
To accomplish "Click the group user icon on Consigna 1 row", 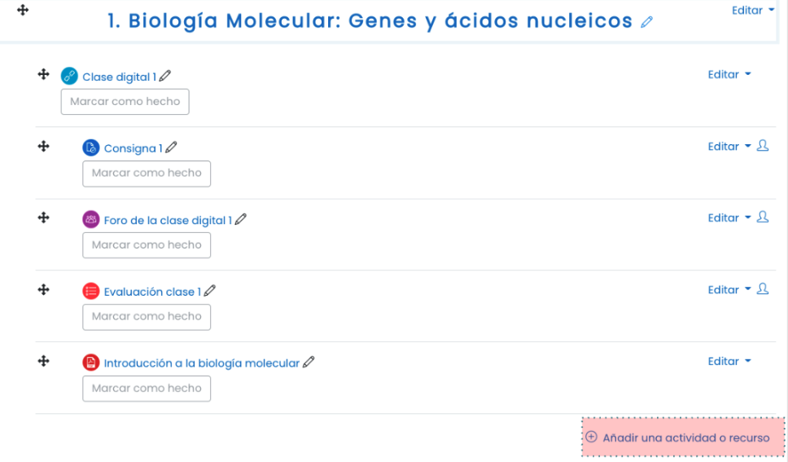I will click(763, 146).
